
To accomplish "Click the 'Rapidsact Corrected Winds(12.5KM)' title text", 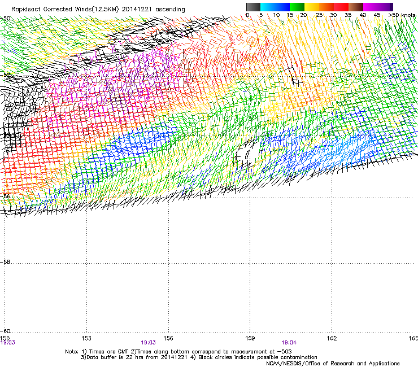I will tap(65, 10).
